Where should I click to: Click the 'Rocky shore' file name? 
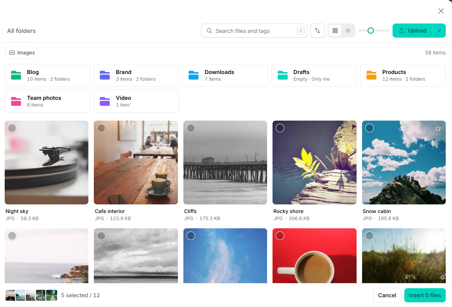click(x=288, y=211)
